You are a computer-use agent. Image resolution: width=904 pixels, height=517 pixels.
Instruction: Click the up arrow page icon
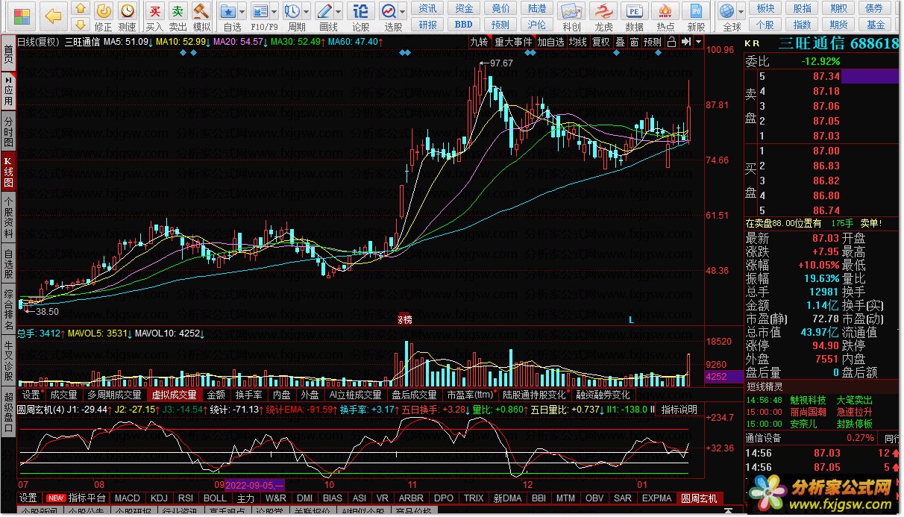pos(81,8)
